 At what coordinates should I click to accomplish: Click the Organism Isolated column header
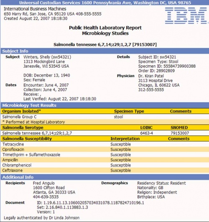21,111
